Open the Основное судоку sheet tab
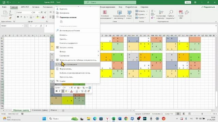 click(40, 110)
